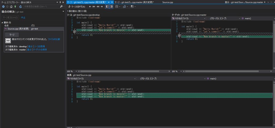This screenshot has height=128, width=275.
Task: Jump to the previous conflict arrow
Action: tap(90, 7)
